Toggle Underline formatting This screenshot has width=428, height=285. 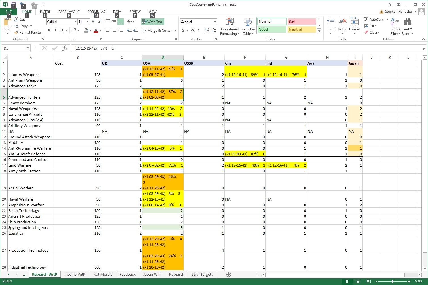click(62, 30)
